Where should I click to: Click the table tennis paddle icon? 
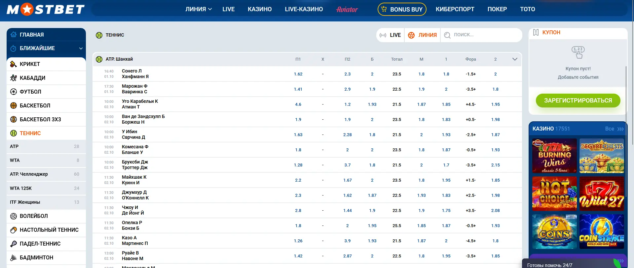(14, 230)
